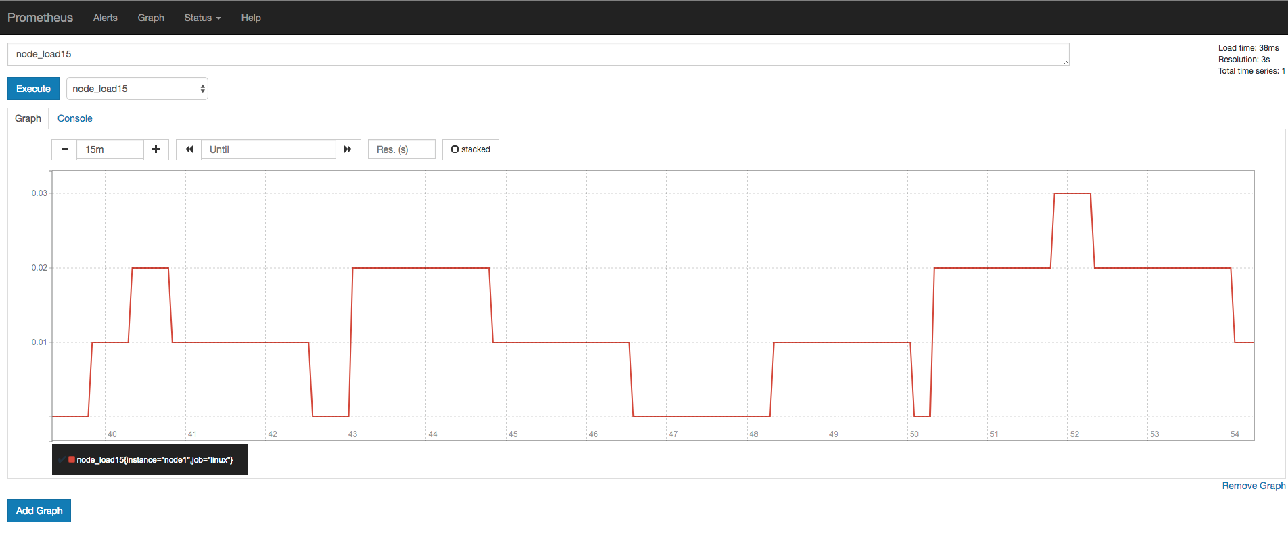Click the 0.03 y-axis label
This screenshot has height=533, width=1288.
coord(39,193)
